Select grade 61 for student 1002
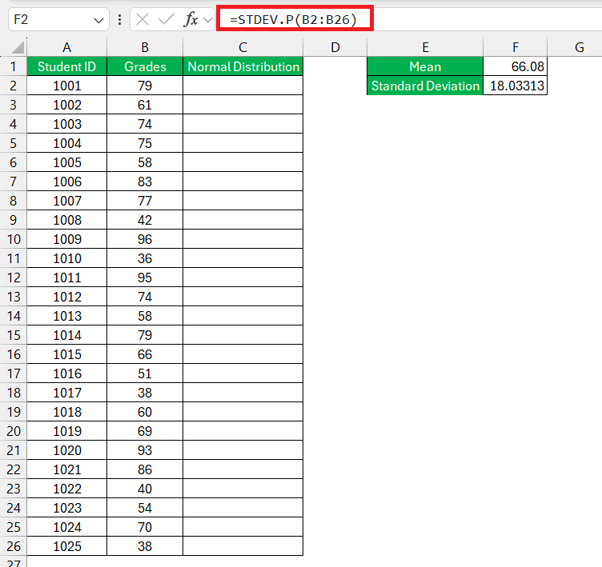 [x=145, y=105]
